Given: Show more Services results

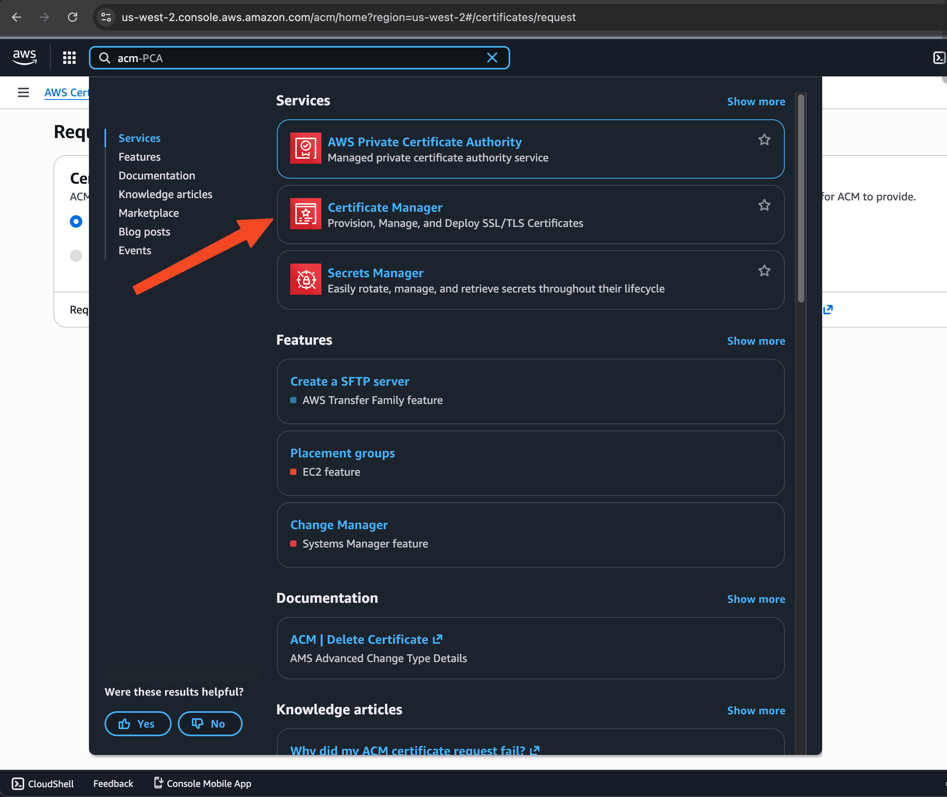Looking at the screenshot, I should pos(755,102).
